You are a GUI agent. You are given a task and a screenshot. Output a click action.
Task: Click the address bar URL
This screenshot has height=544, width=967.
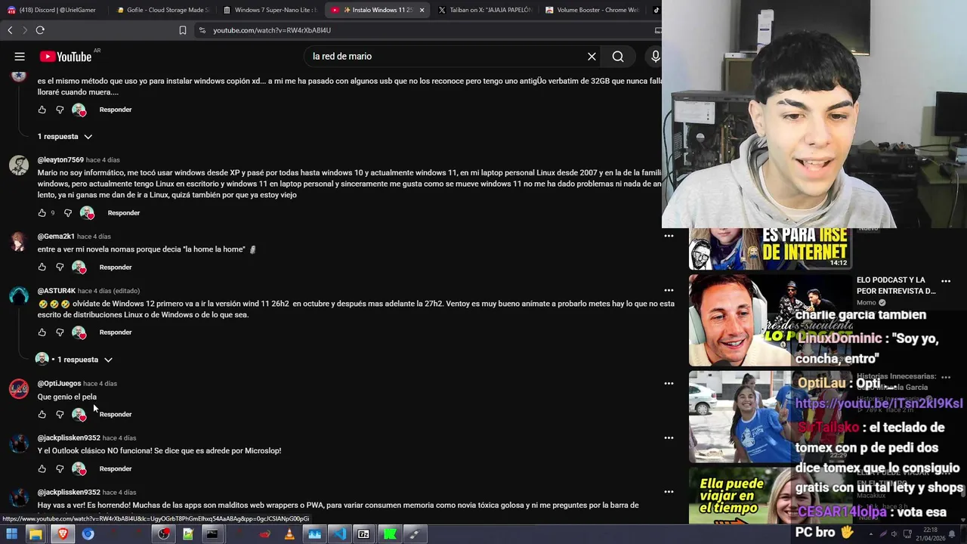(x=272, y=30)
